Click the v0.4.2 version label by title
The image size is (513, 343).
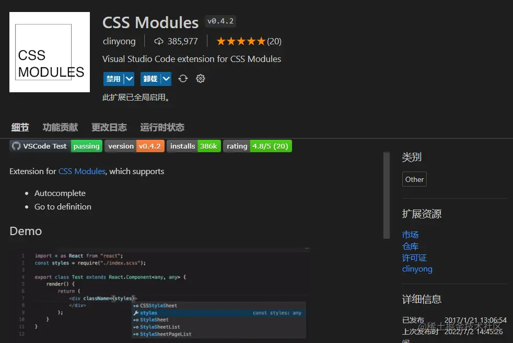click(x=220, y=21)
